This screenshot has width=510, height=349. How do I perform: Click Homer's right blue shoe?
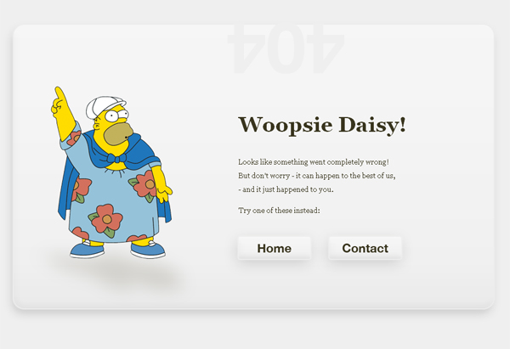pyautogui.click(x=148, y=250)
